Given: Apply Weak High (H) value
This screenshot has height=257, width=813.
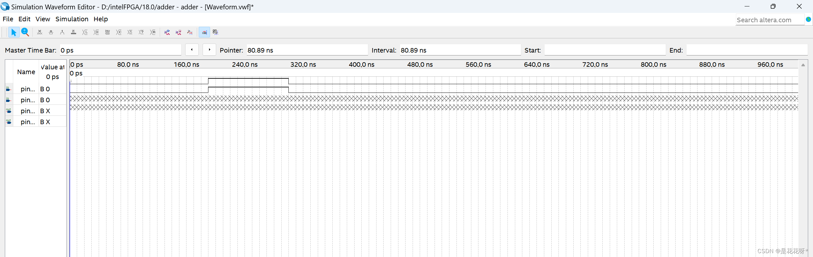Looking at the screenshot, I should point(96,32).
